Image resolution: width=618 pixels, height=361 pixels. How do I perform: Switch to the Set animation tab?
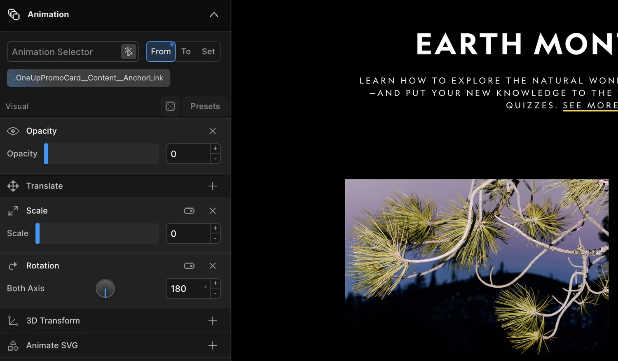click(x=208, y=52)
